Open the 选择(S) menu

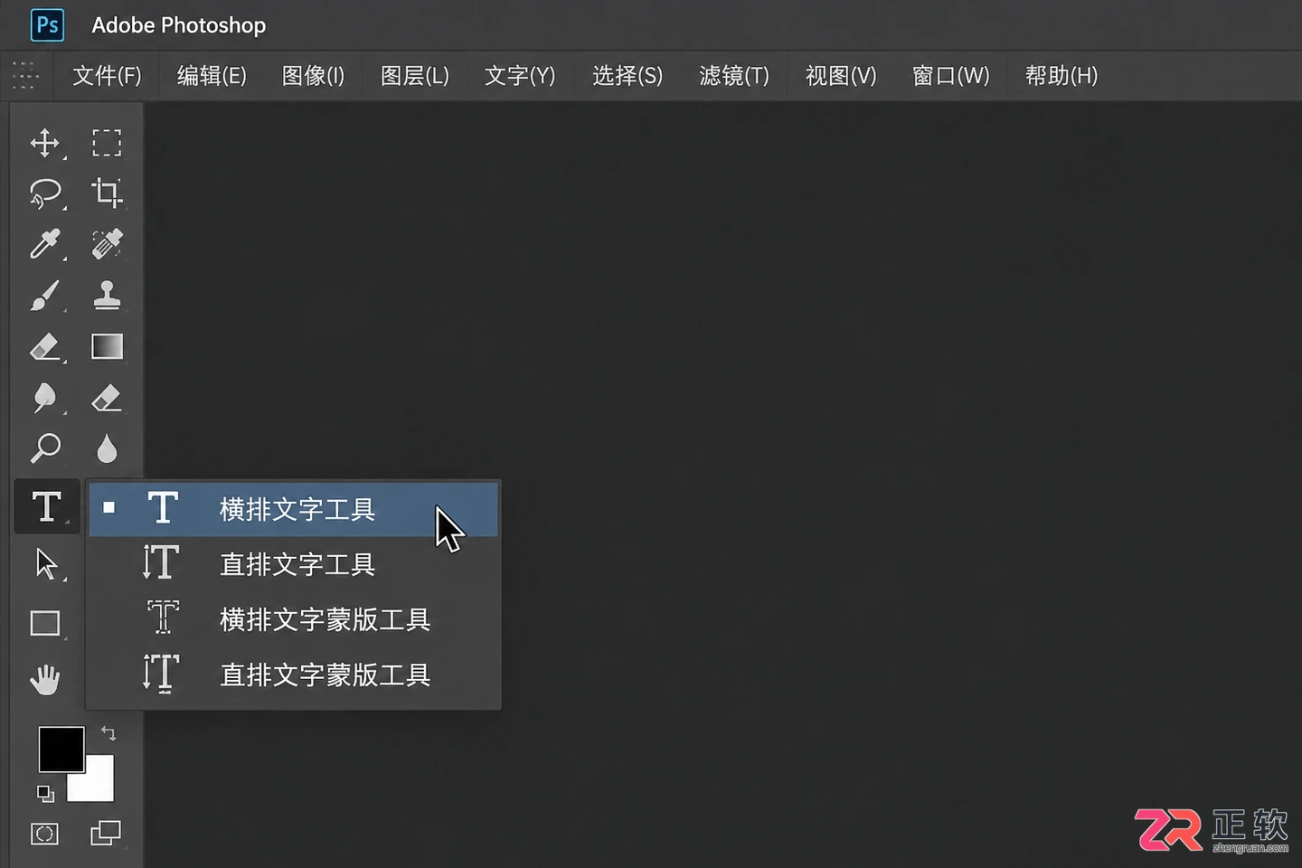pyautogui.click(x=627, y=75)
